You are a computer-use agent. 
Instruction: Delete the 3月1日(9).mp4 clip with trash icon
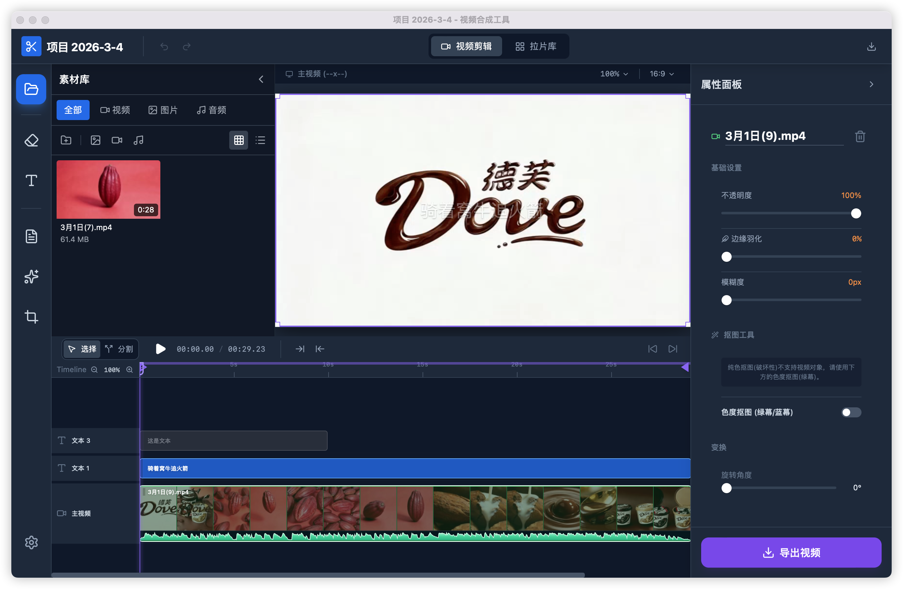[x=860, y=136]
